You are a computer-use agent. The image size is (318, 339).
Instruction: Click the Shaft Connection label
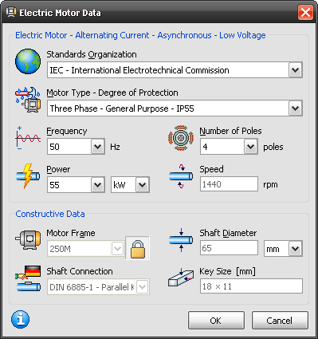[x=80, y=271]
